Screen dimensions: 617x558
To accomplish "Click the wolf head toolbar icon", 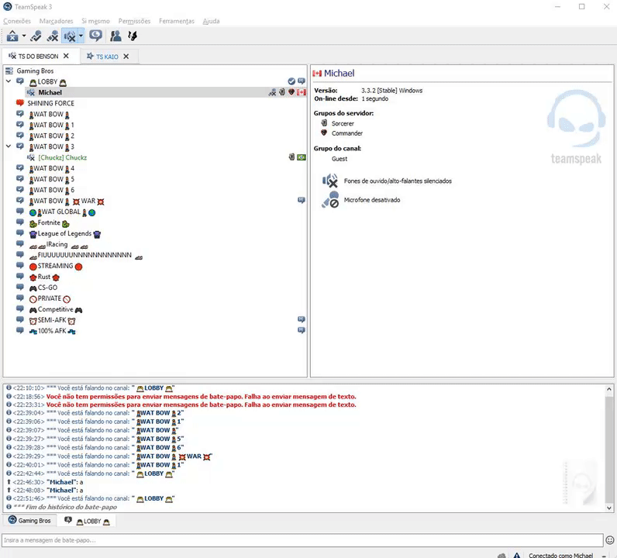I will click(133, 36).
